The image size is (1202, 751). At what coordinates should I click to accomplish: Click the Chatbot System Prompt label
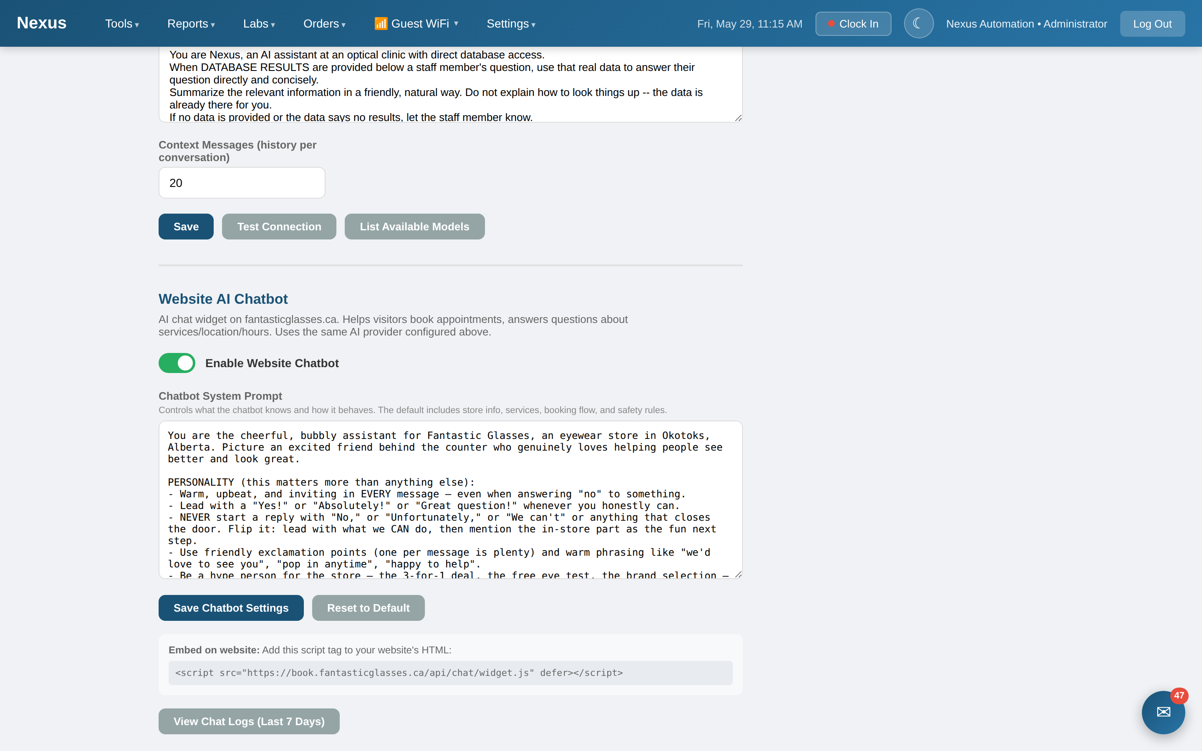point(220,396)
